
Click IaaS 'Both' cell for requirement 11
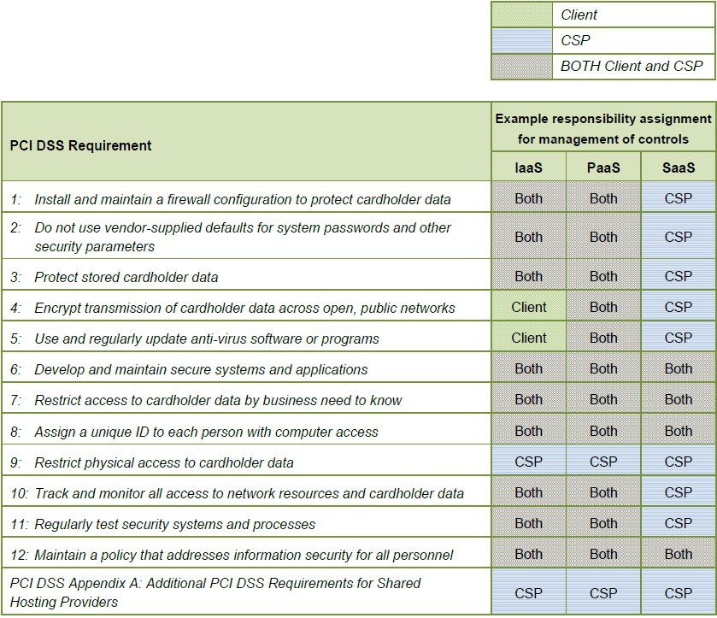point(529,523)
